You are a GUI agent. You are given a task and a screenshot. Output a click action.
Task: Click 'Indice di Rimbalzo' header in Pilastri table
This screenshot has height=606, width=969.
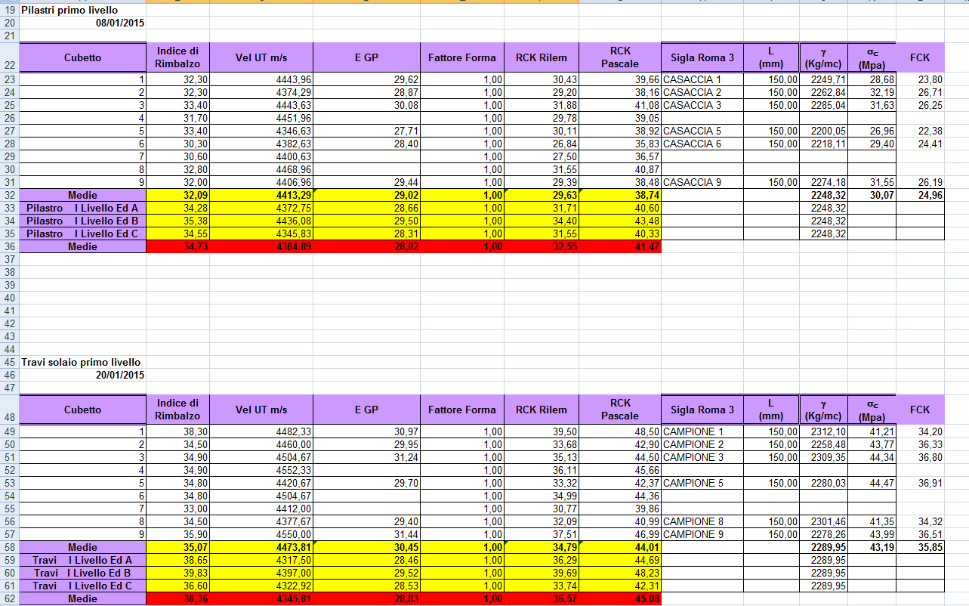pos(177,57)
